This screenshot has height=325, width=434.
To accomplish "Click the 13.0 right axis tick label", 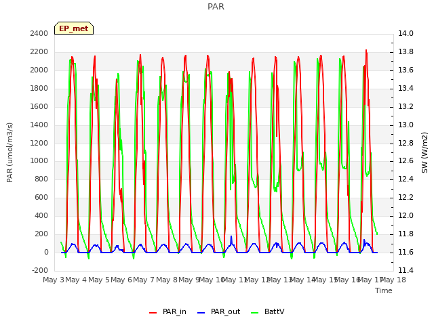I will point(406,125).
